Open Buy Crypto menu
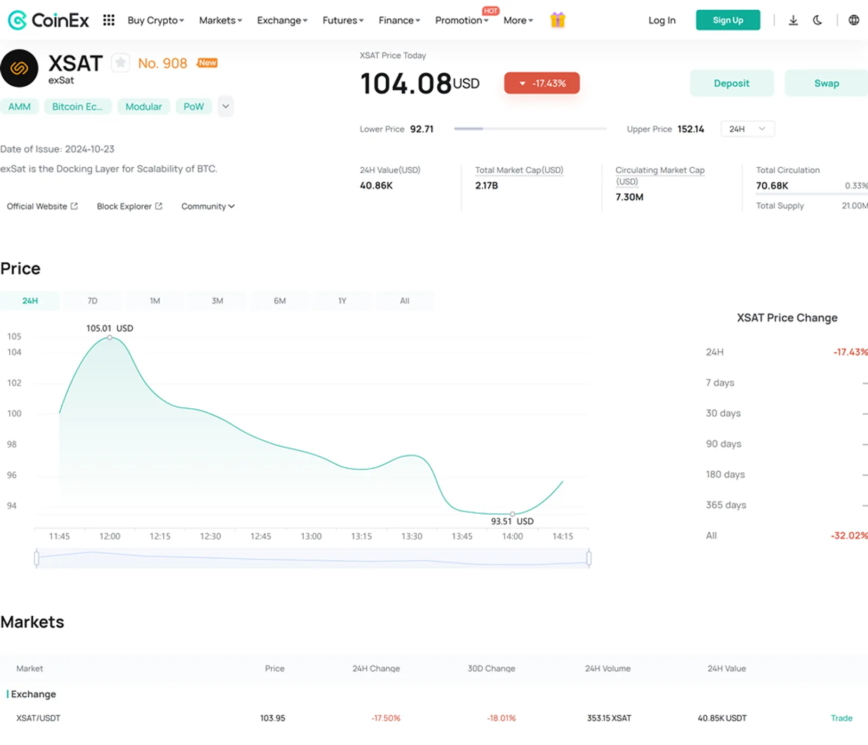This screenshot has width=868, height=745. pos(156,20)
